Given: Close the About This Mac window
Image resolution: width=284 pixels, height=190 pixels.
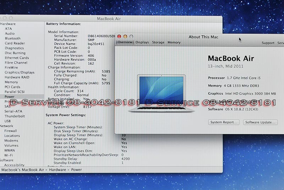Looking at the screenshot, I should 119,36.
